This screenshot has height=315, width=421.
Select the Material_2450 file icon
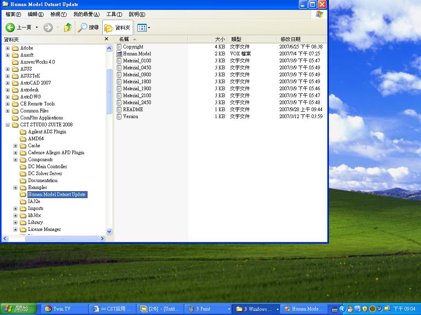119,102
